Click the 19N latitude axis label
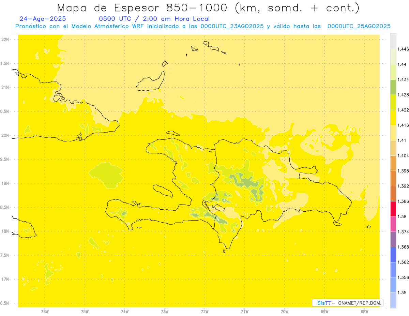The width and height of the screenshot is (409, 316). click(5, 183)
